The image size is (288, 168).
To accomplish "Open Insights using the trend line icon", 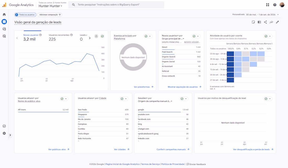I will point(271,22).
